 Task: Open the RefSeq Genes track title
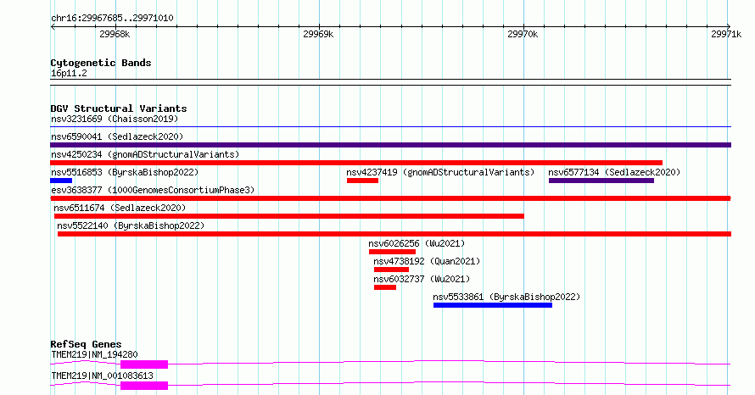(86, 344)
